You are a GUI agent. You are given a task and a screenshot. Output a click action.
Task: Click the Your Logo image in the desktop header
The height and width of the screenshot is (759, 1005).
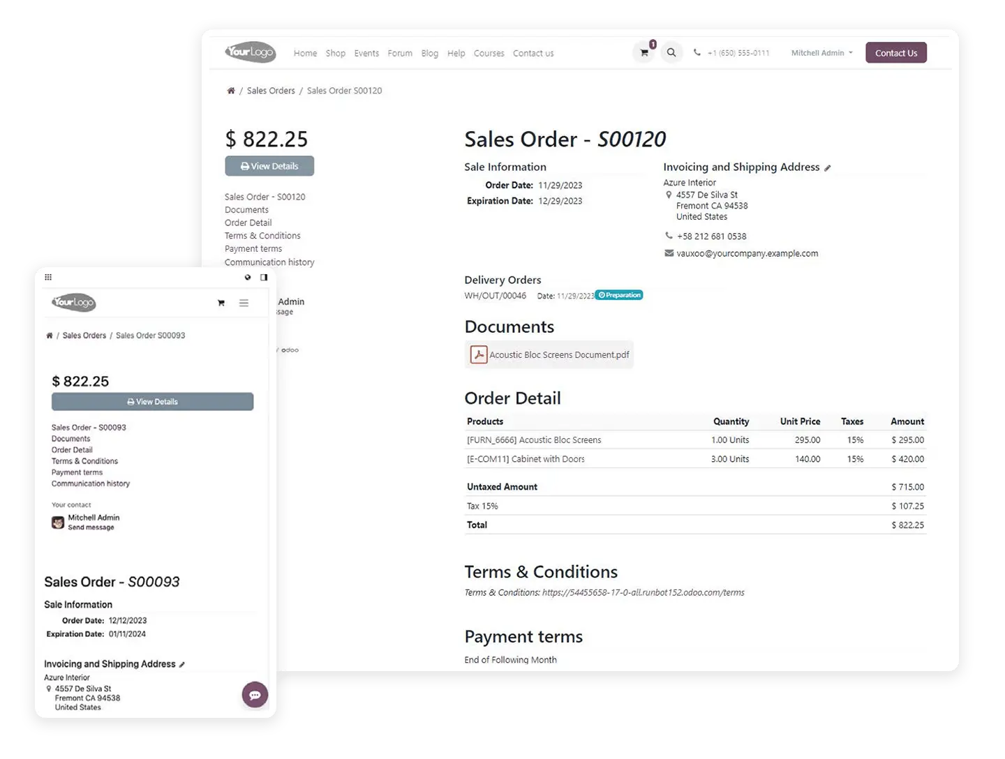click(251, 52)
